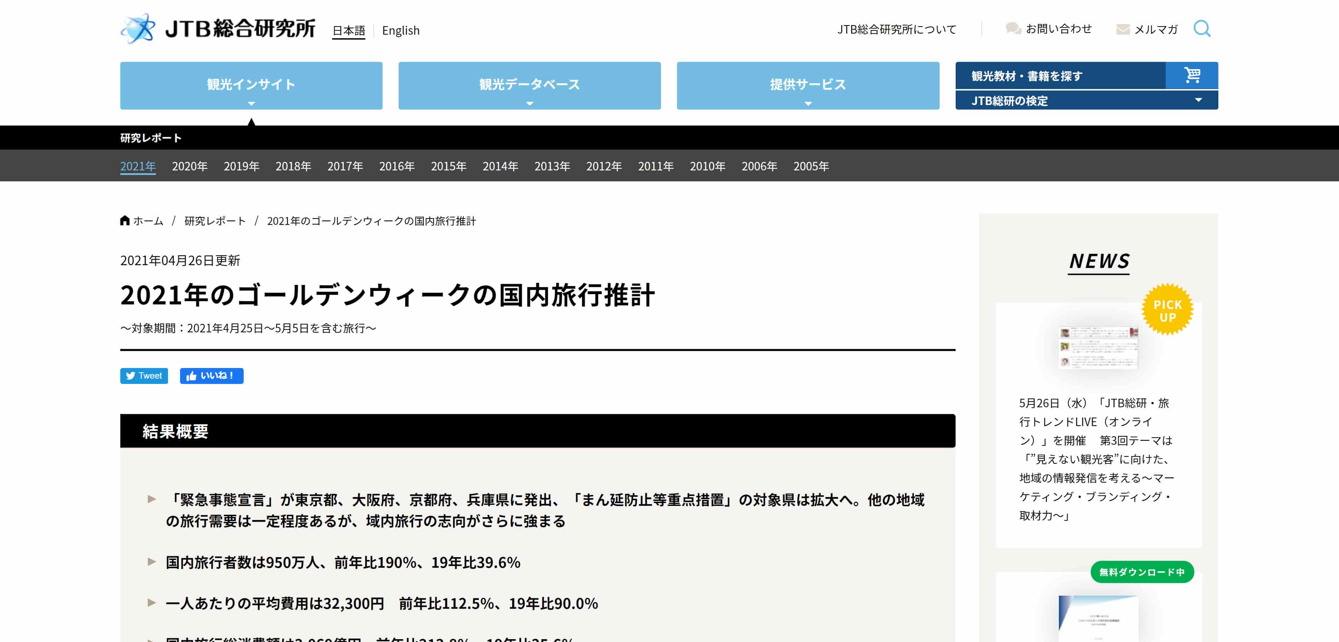Viewport: 1339px width, 642px height.
Task: Open the JTB総研の検定 dropdown
Action: pyautogui.click(x=1086, y=100)
